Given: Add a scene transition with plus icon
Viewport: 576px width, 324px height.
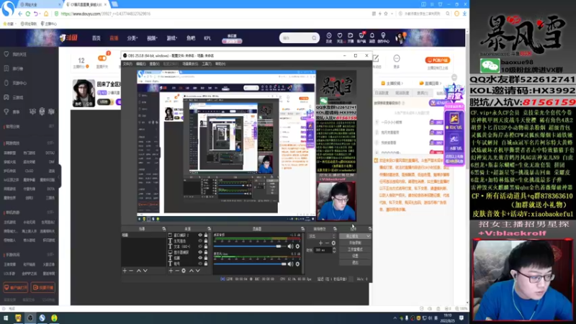Looking at the screenshot, I should tap(320, 243).
